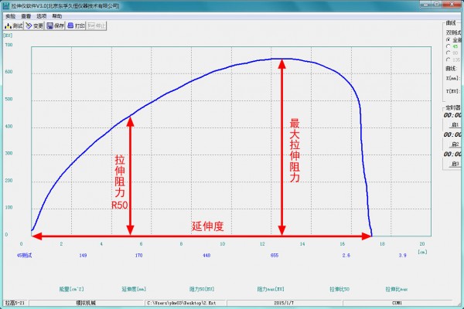The image size is (464, 309).
Task: Select the 45 curve radio button
Action: tap(448, 46)
